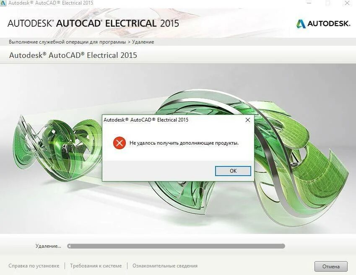
Task: Click OK in the error dialog
Action: (233, 171)
